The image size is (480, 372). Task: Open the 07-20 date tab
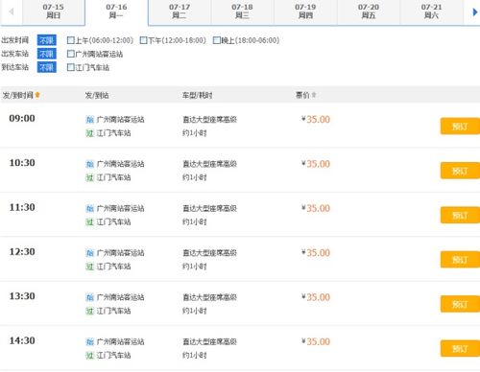tap(369, 12)
